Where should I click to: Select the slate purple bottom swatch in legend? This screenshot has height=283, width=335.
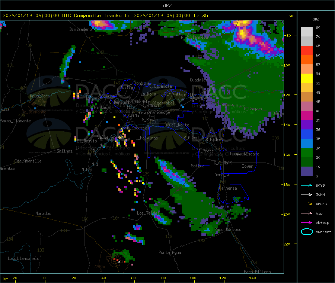pos(307,171)
